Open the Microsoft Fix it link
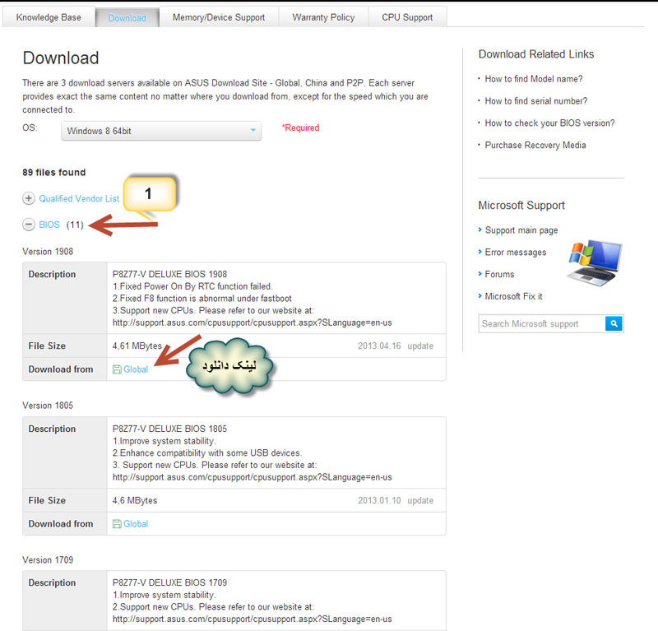 [513, 296]
